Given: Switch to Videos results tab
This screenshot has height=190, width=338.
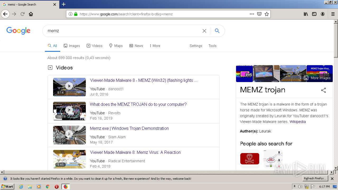Looking at the screenshot, I should (95, 46).
